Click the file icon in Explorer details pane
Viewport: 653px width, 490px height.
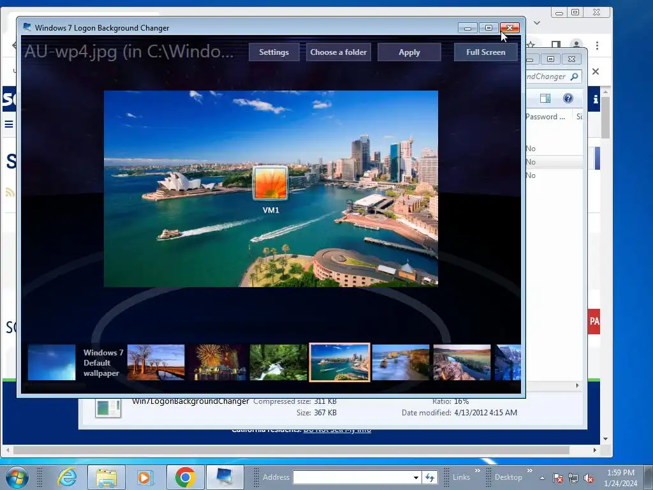(108, 408)
